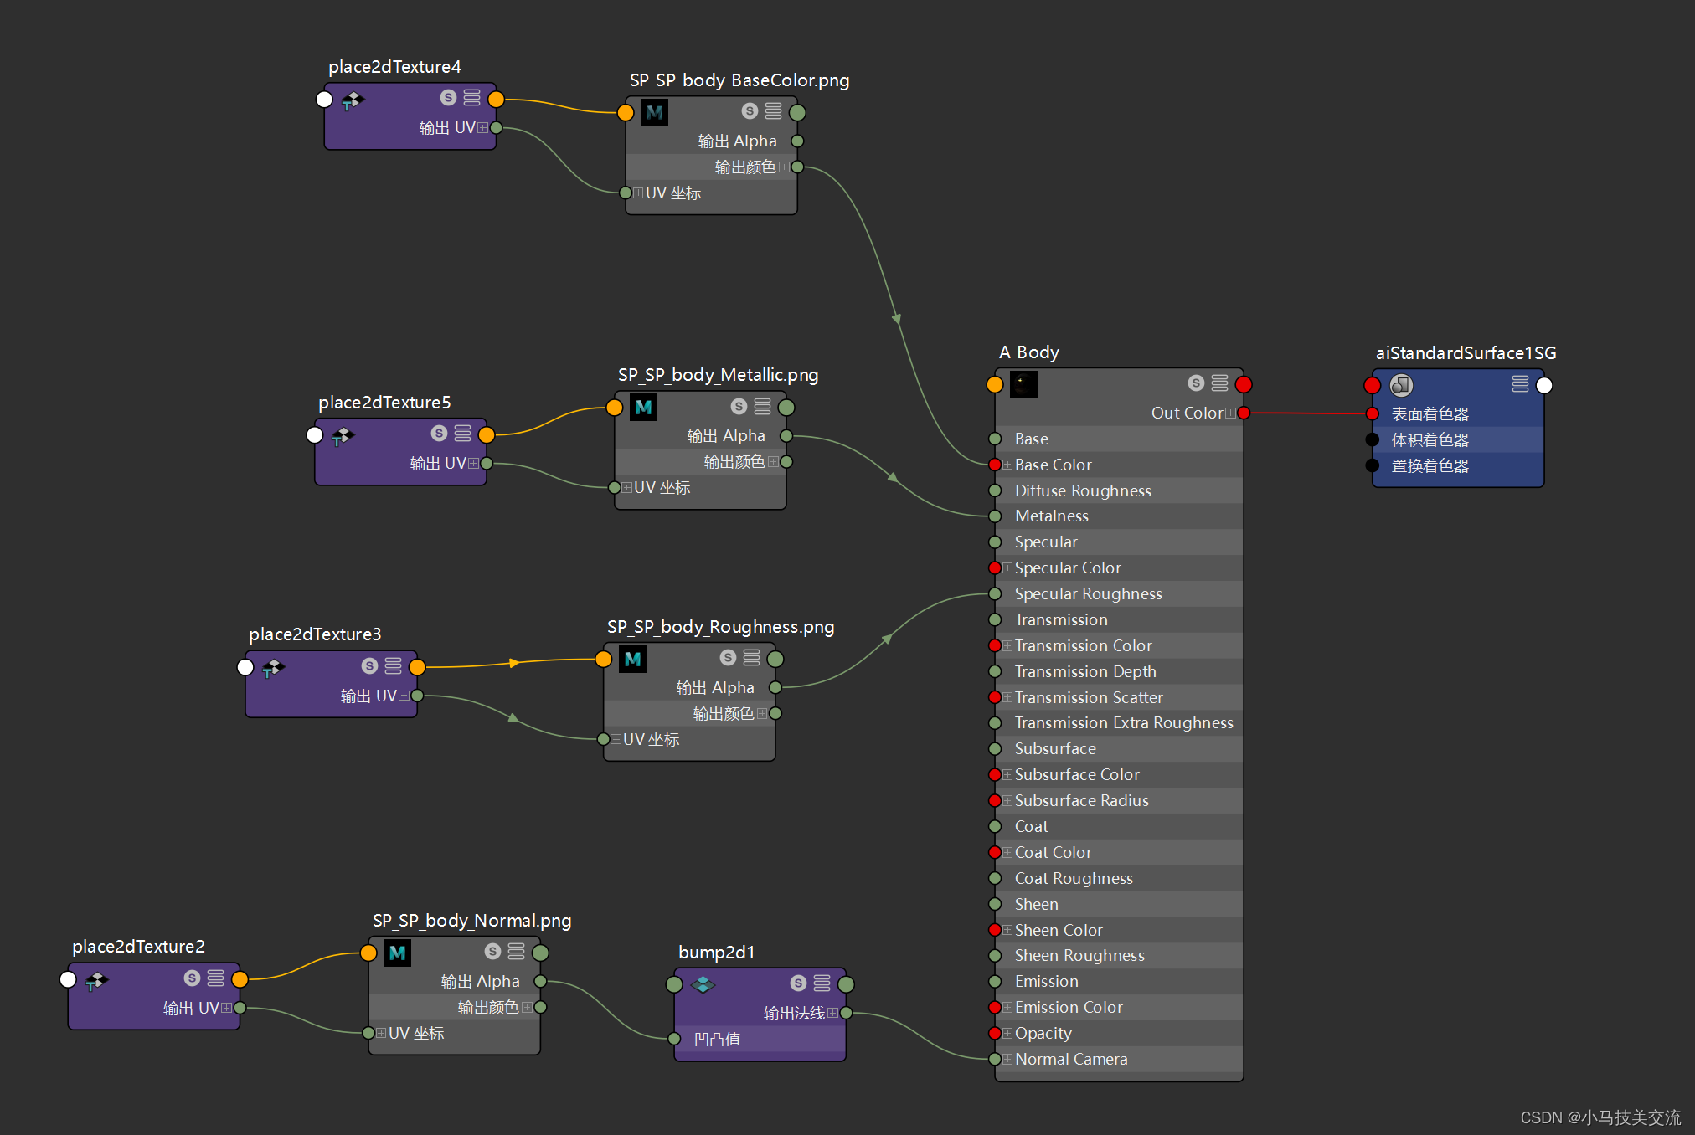
Task: Click the red Emission Color input port
Action: point(995,1008)
